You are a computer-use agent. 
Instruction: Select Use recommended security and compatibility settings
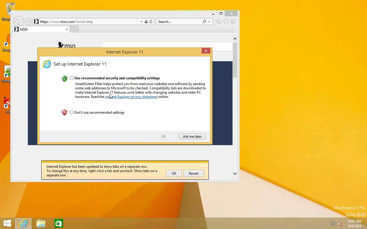[x=72, y=78]
